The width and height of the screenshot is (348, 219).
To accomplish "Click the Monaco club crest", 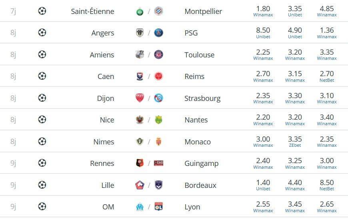I will point(158,142).
